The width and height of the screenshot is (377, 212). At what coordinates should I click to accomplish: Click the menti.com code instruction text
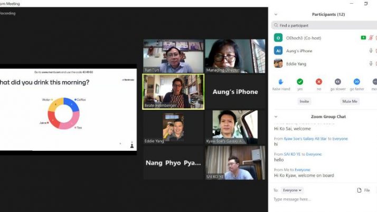pyautogui.click(x=63, y=72)
